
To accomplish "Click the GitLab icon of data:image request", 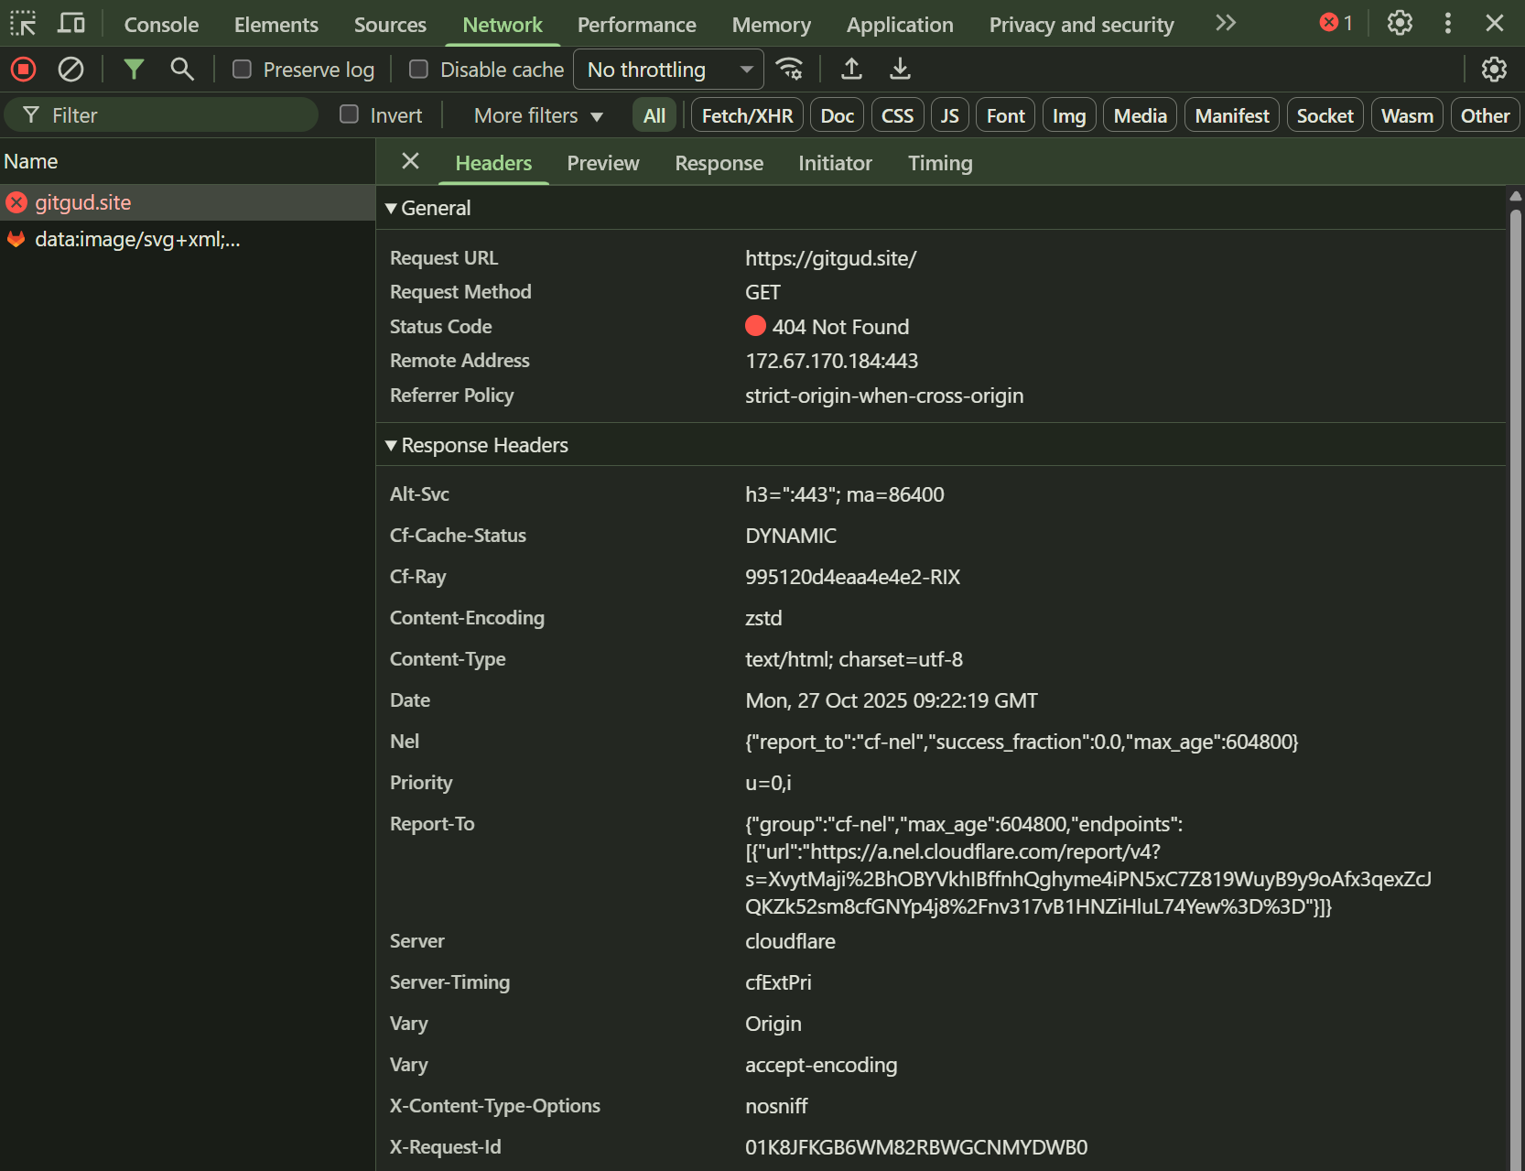I will tap(16, 239).
